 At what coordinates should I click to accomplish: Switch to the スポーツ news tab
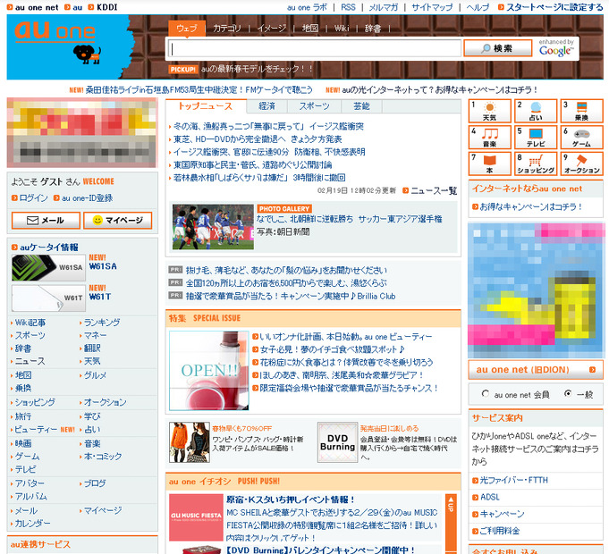pyautogui.click(x=313, y=105)
